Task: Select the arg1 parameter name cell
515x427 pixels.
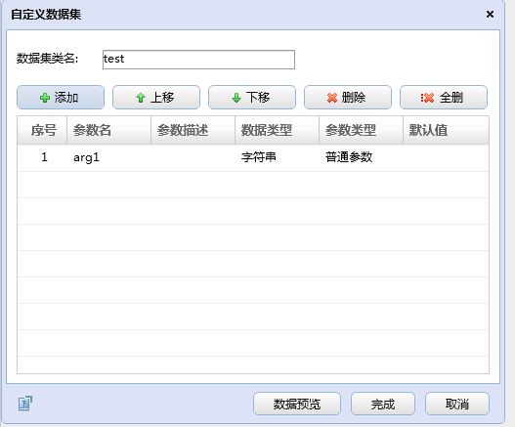Action: [108, 157]
